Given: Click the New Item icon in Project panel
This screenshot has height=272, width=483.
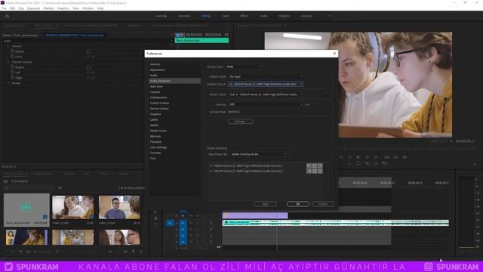Looking at the screenshot, I should pos(133,252).
